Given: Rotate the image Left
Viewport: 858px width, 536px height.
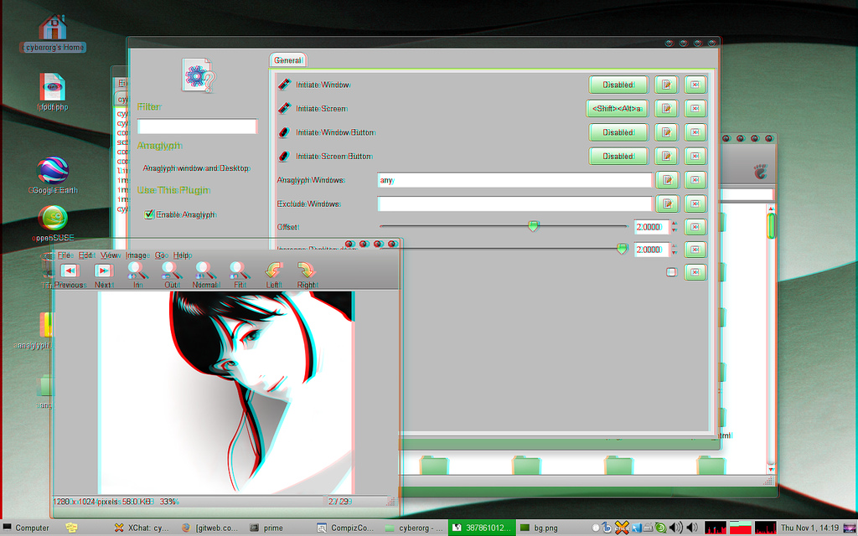Looking at the screenshot, I should pos(273,275).
